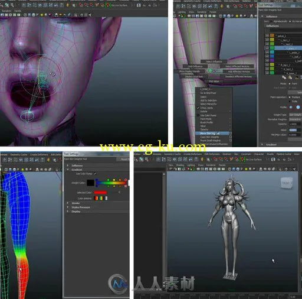Select L_knee_J highlighted influence row
Image resolution: width=302 pixels, height=299 pixels.
[288, 48]
